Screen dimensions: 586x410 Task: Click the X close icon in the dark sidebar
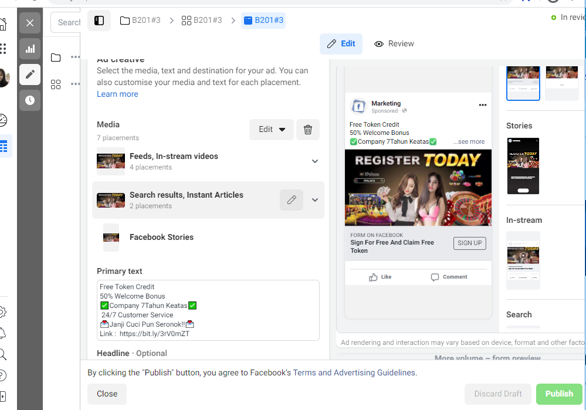click(x=30, y=23)
